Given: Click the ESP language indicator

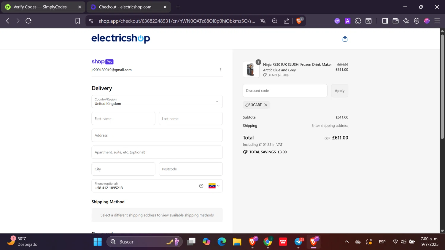Looking at the screenshot, I should click(x=382, y=242).
